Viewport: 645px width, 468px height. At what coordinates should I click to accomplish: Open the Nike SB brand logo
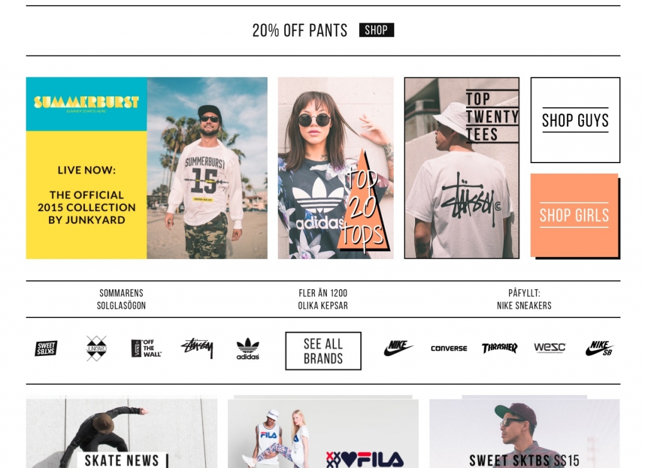click(600, 348)
